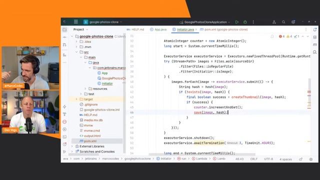Click editor horizontal scrollbar
The height and width of the screenshot is (180, 320).
[x=202, y=154]
